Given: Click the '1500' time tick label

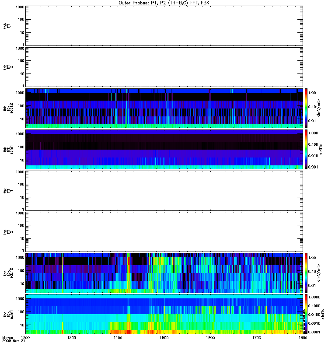Looking at the screenshot, I should [x=164, y=338].
